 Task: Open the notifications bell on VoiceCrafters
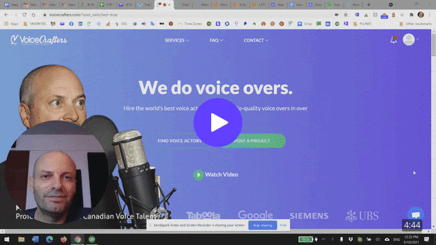click(393, 40)
